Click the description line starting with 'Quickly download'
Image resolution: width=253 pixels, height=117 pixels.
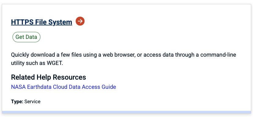123,55
